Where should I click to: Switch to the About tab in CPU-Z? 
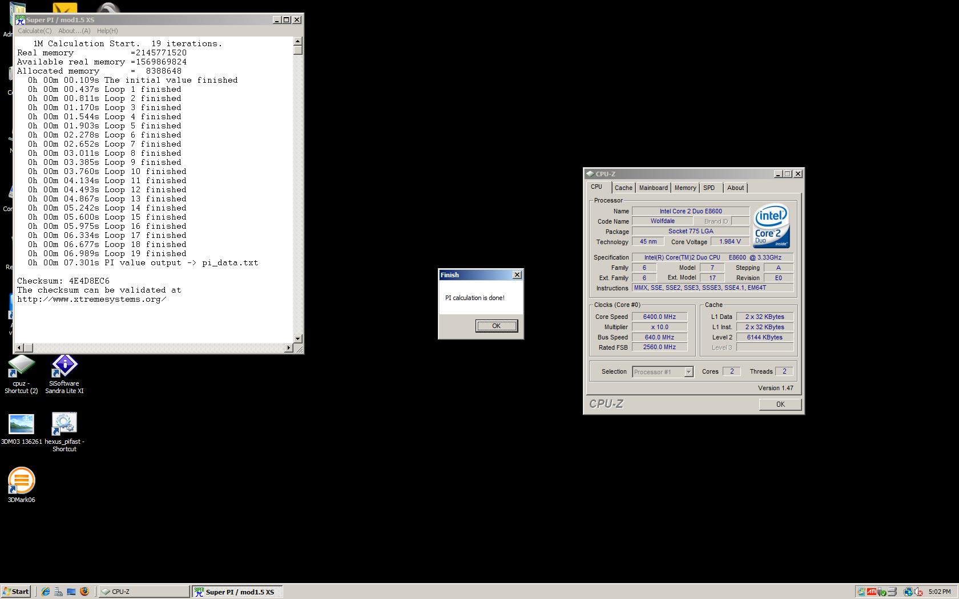(735, 188)
